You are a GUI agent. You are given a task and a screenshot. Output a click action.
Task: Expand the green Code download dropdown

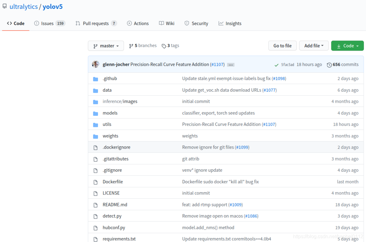(347, 46)
